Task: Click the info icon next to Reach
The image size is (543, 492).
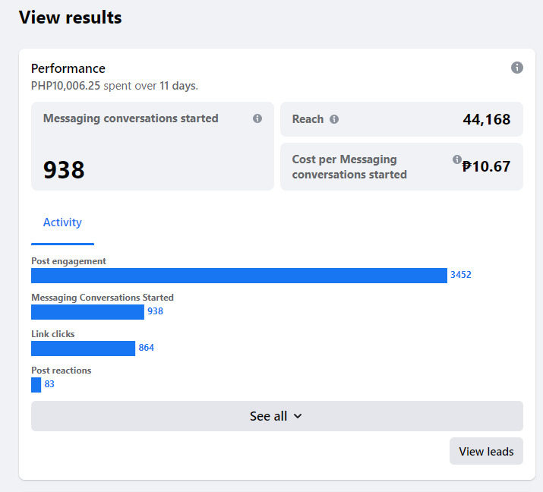Action: 334,119
